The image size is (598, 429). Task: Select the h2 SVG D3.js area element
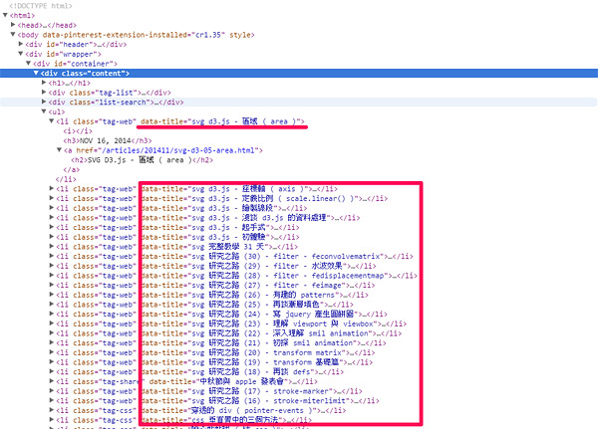click(x=140, y=159)
